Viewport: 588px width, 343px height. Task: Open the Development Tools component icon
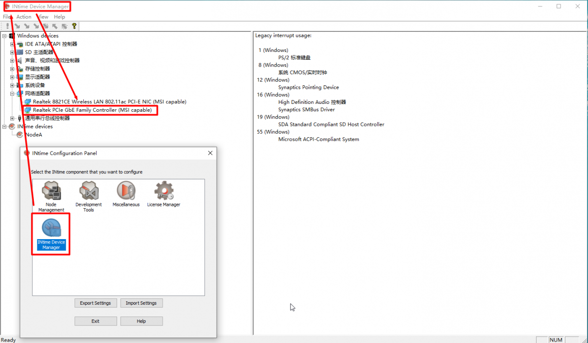click(x=89, y=191)
